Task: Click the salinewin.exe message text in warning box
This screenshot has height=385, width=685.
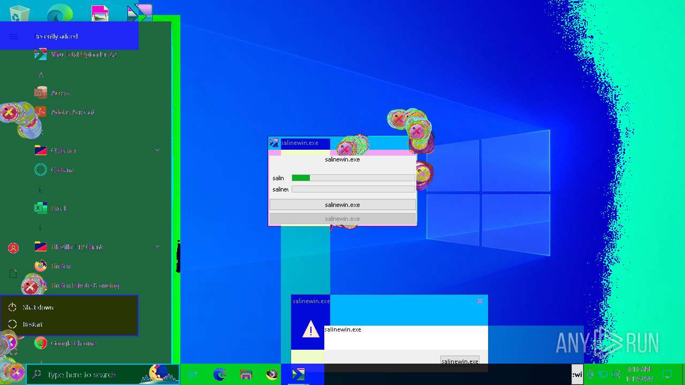Action: [x=343, y=329]
